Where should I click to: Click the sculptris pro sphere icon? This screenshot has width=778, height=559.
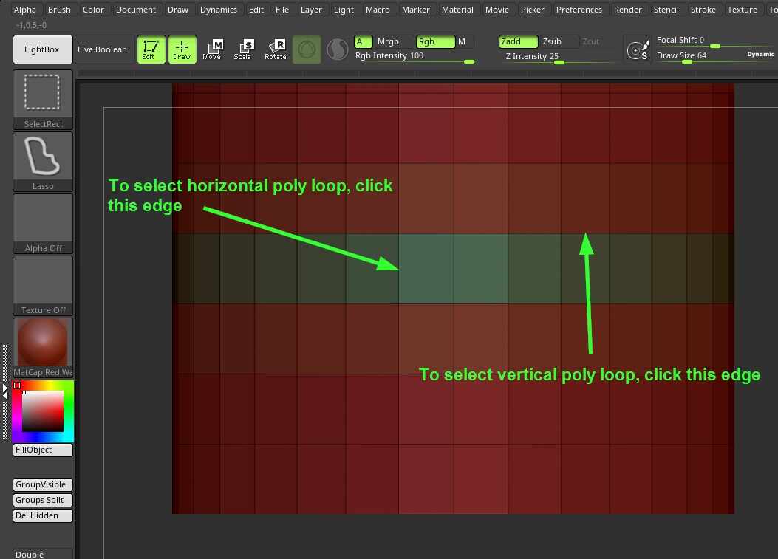click(338, 49)
